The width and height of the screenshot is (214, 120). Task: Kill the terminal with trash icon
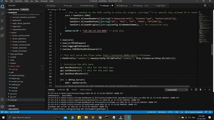(x=201, y=90)
